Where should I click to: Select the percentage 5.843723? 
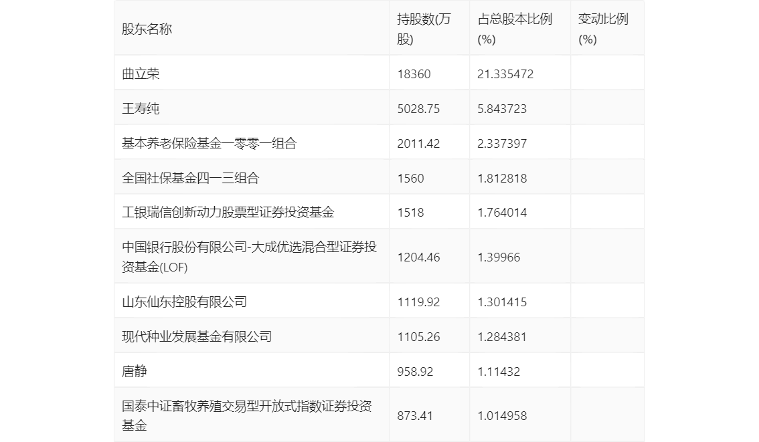tap(502, 109)
